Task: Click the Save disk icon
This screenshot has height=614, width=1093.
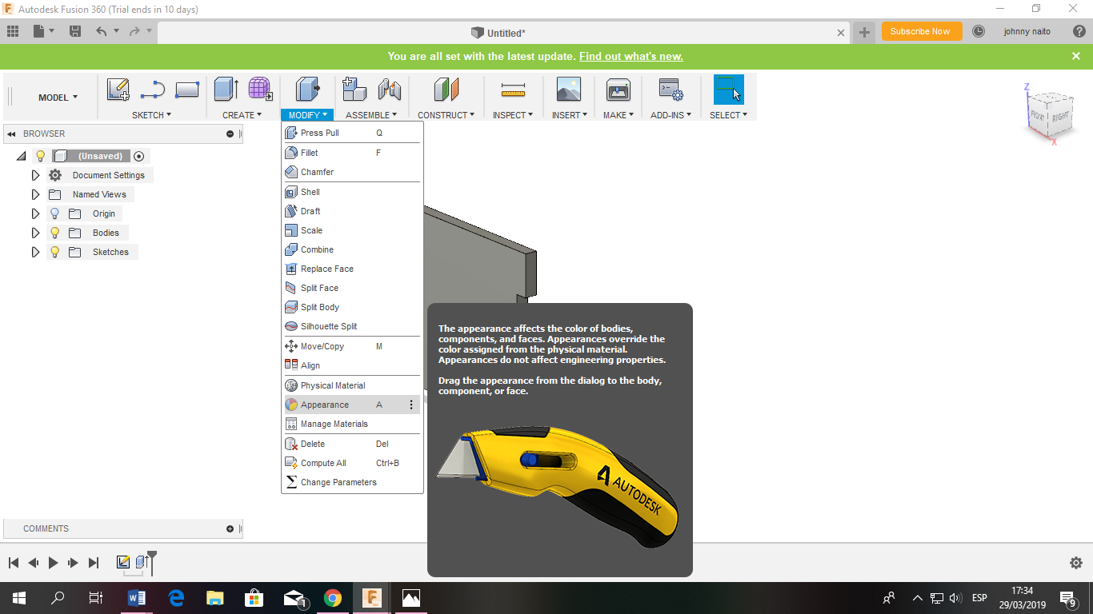Action: 75,31
